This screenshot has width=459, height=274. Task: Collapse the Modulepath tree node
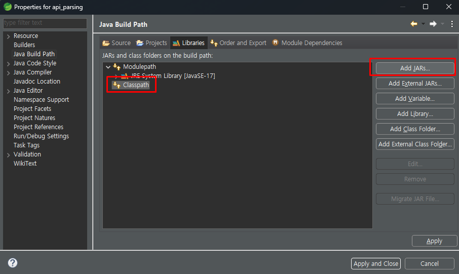coord(108,67)
